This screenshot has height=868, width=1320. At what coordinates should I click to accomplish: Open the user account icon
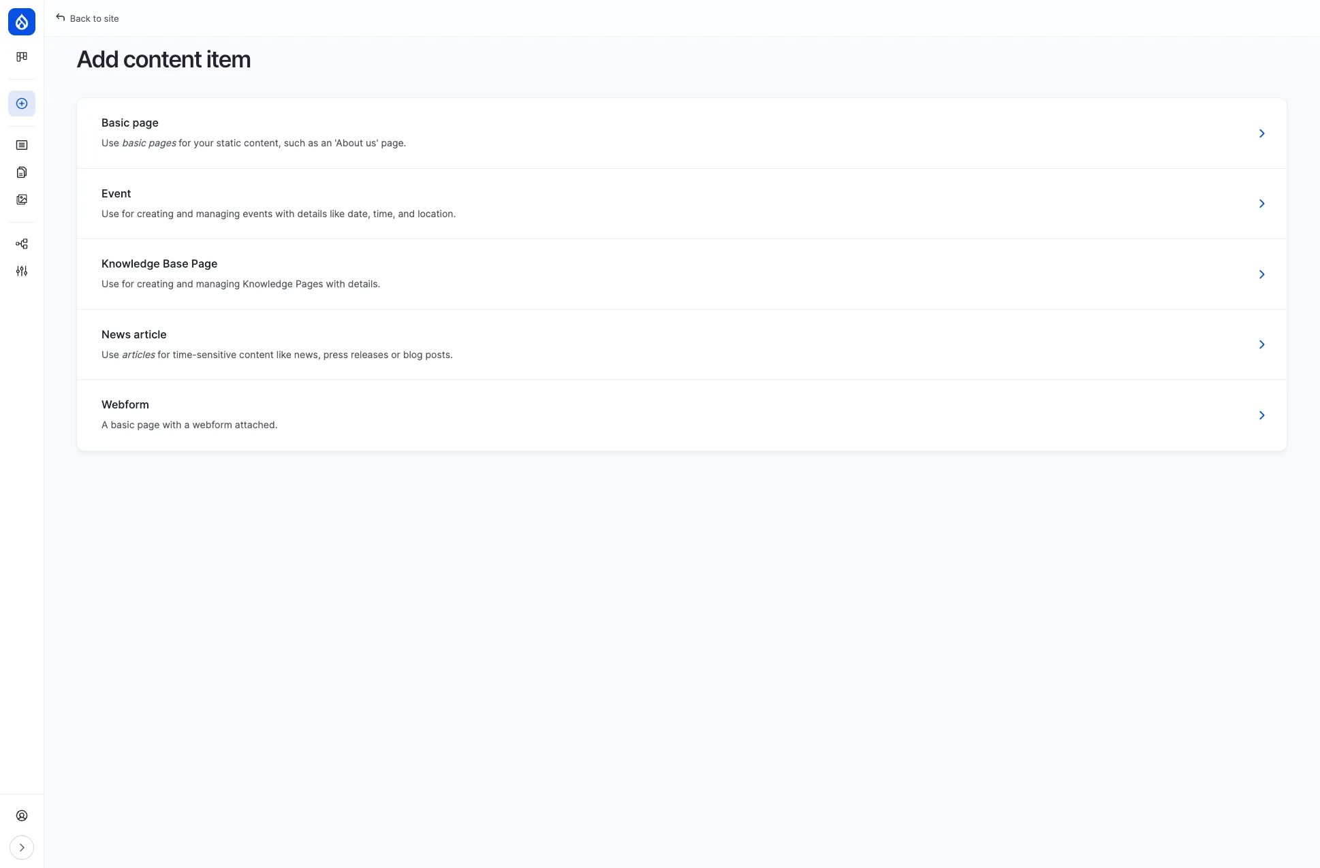point(22,816)
